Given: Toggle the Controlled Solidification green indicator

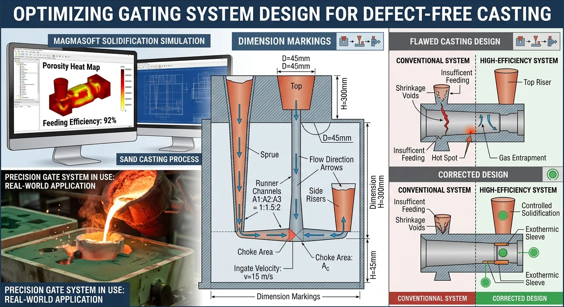Looking at the screenshot, I should pyautogui.click(x=503, y=215).
